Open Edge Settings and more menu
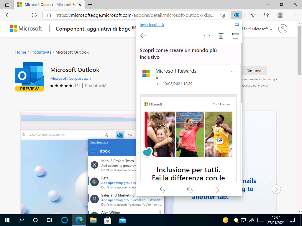Image resolution: width=302 pixels, height=226 pixels. [293, 15]
